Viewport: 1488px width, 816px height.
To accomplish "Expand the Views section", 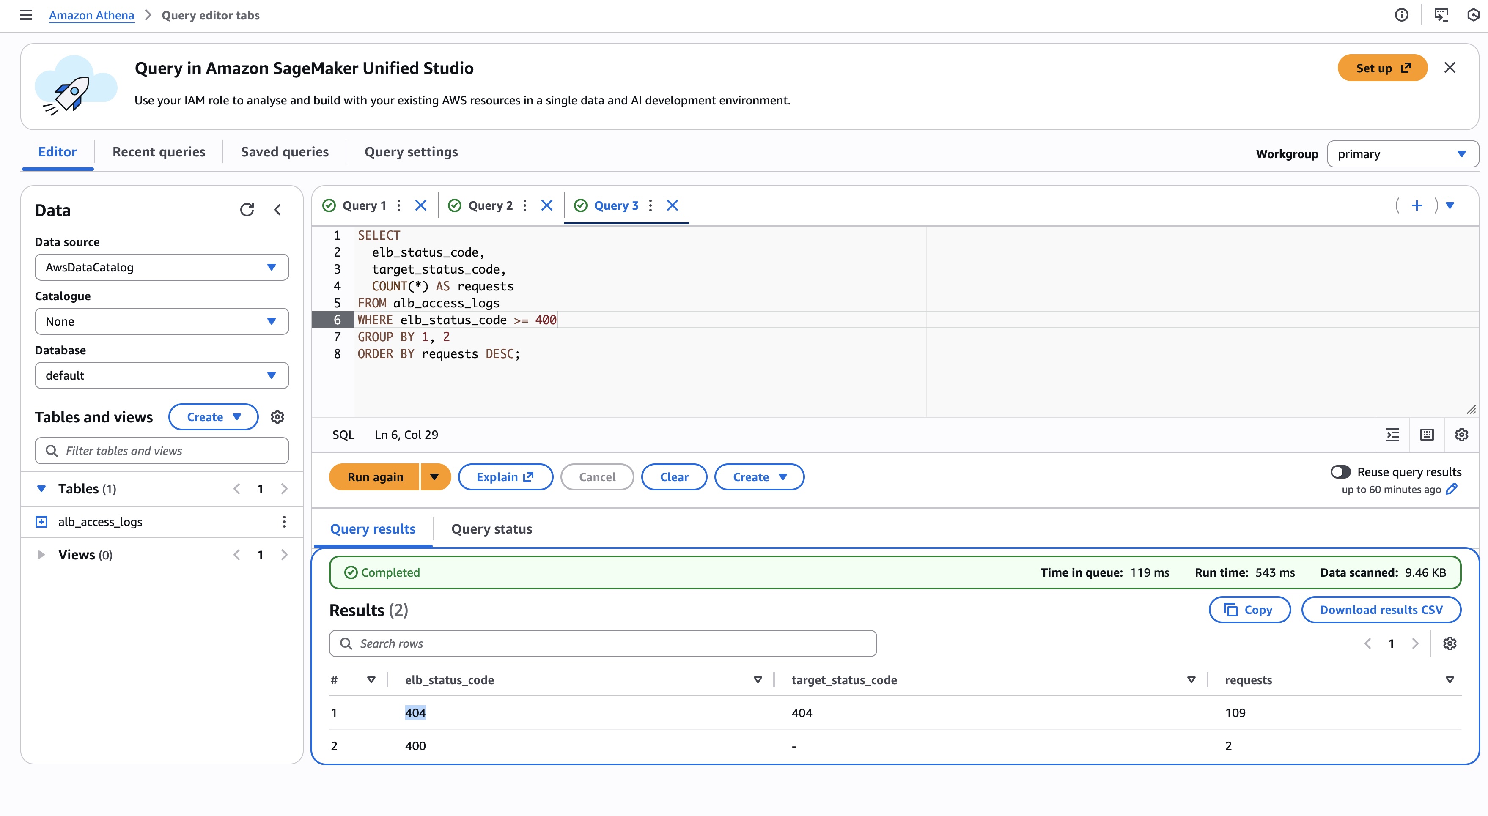I will (41, 555).
